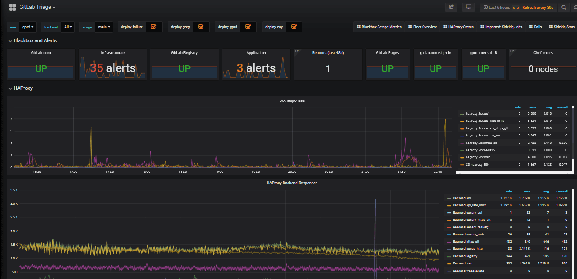Click the Rails dashboard link
This screenshot has width=577, height=279.
(535, 27)
